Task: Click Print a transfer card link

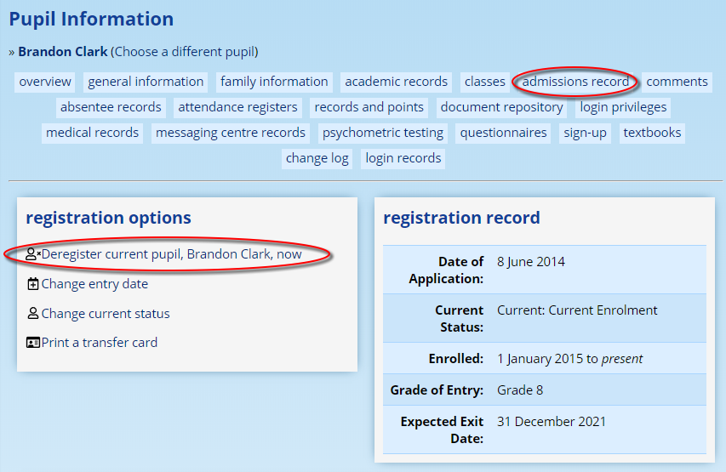Action: [x=99, y=343]
